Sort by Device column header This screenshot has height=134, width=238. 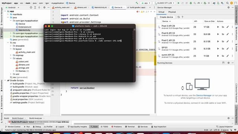click(167, 21)
